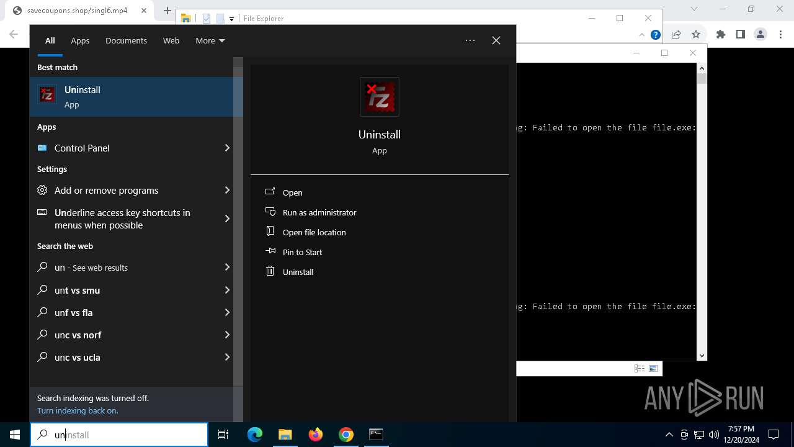Open Chrome extensions puzzle icon

tap(721, 35)
